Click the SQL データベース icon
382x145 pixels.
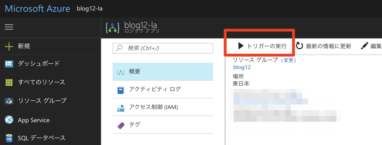pyautogui.click(x=9, y=138)
